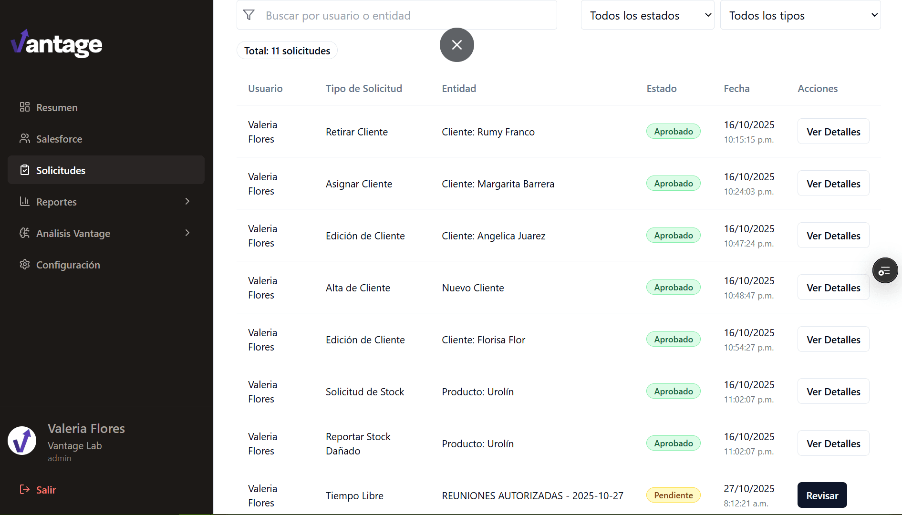Image resolution: width=902 pixels, height=515 pixels.
Task: Select the Salesforce people icon
Action: click(25, 138)
